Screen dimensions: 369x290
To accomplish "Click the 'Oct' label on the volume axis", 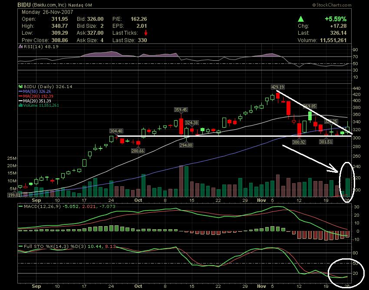I will [138, 200].
